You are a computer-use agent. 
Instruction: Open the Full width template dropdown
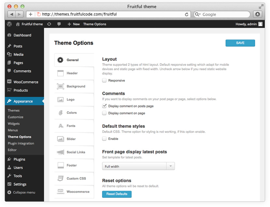[x=170, y=166]
